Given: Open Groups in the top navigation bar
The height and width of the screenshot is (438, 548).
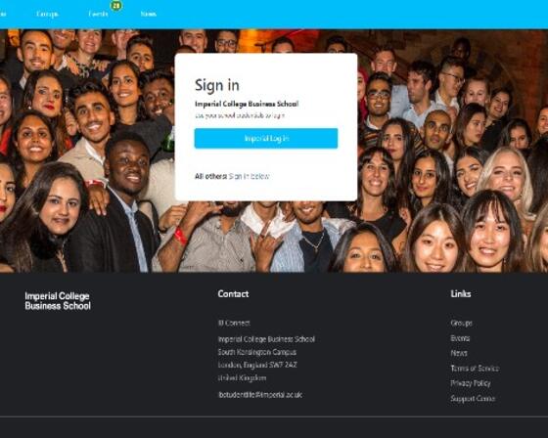Looking at the screenshot, I should (x=47, y=14).
